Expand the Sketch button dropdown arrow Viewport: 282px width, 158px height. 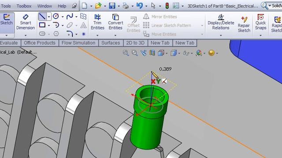click(7, 36)
